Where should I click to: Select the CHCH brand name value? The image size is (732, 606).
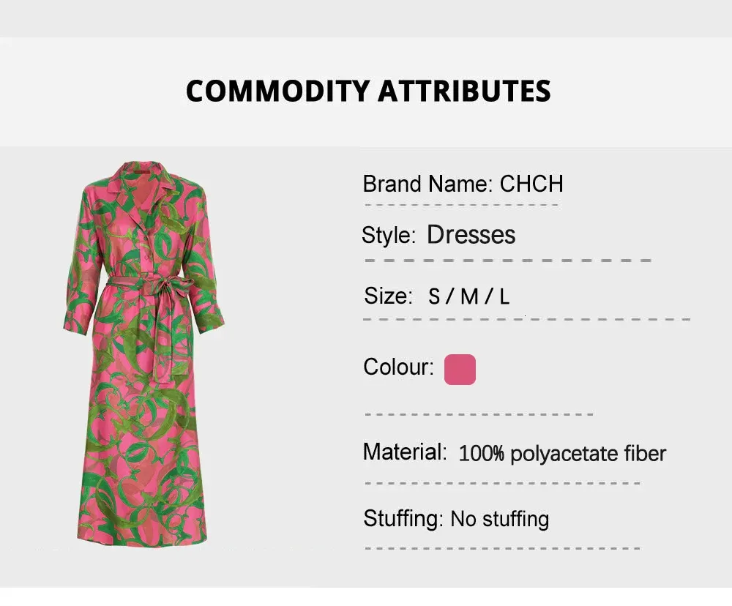click(x=531, y=183)
